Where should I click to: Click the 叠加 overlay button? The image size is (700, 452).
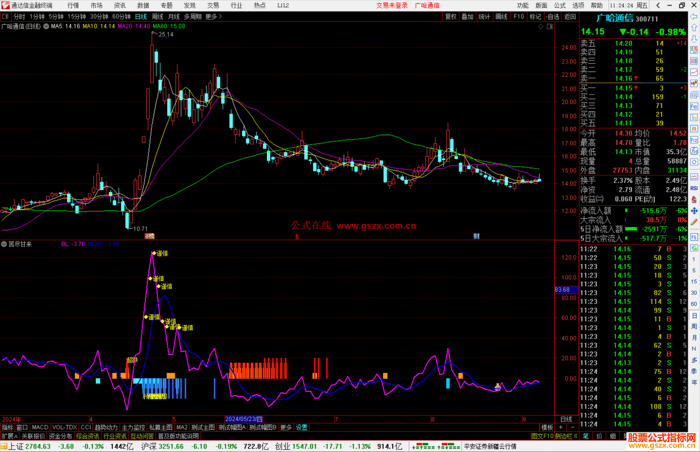pyautogui.click(x=467, y=17)
